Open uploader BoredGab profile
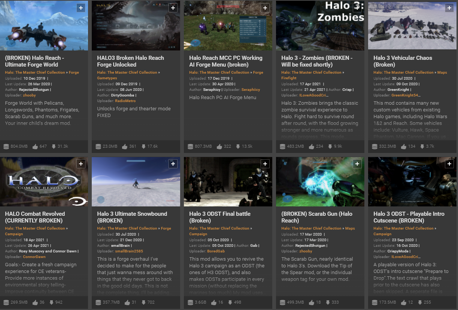Viewport: 458px width, 310px height. click(216, 251)
